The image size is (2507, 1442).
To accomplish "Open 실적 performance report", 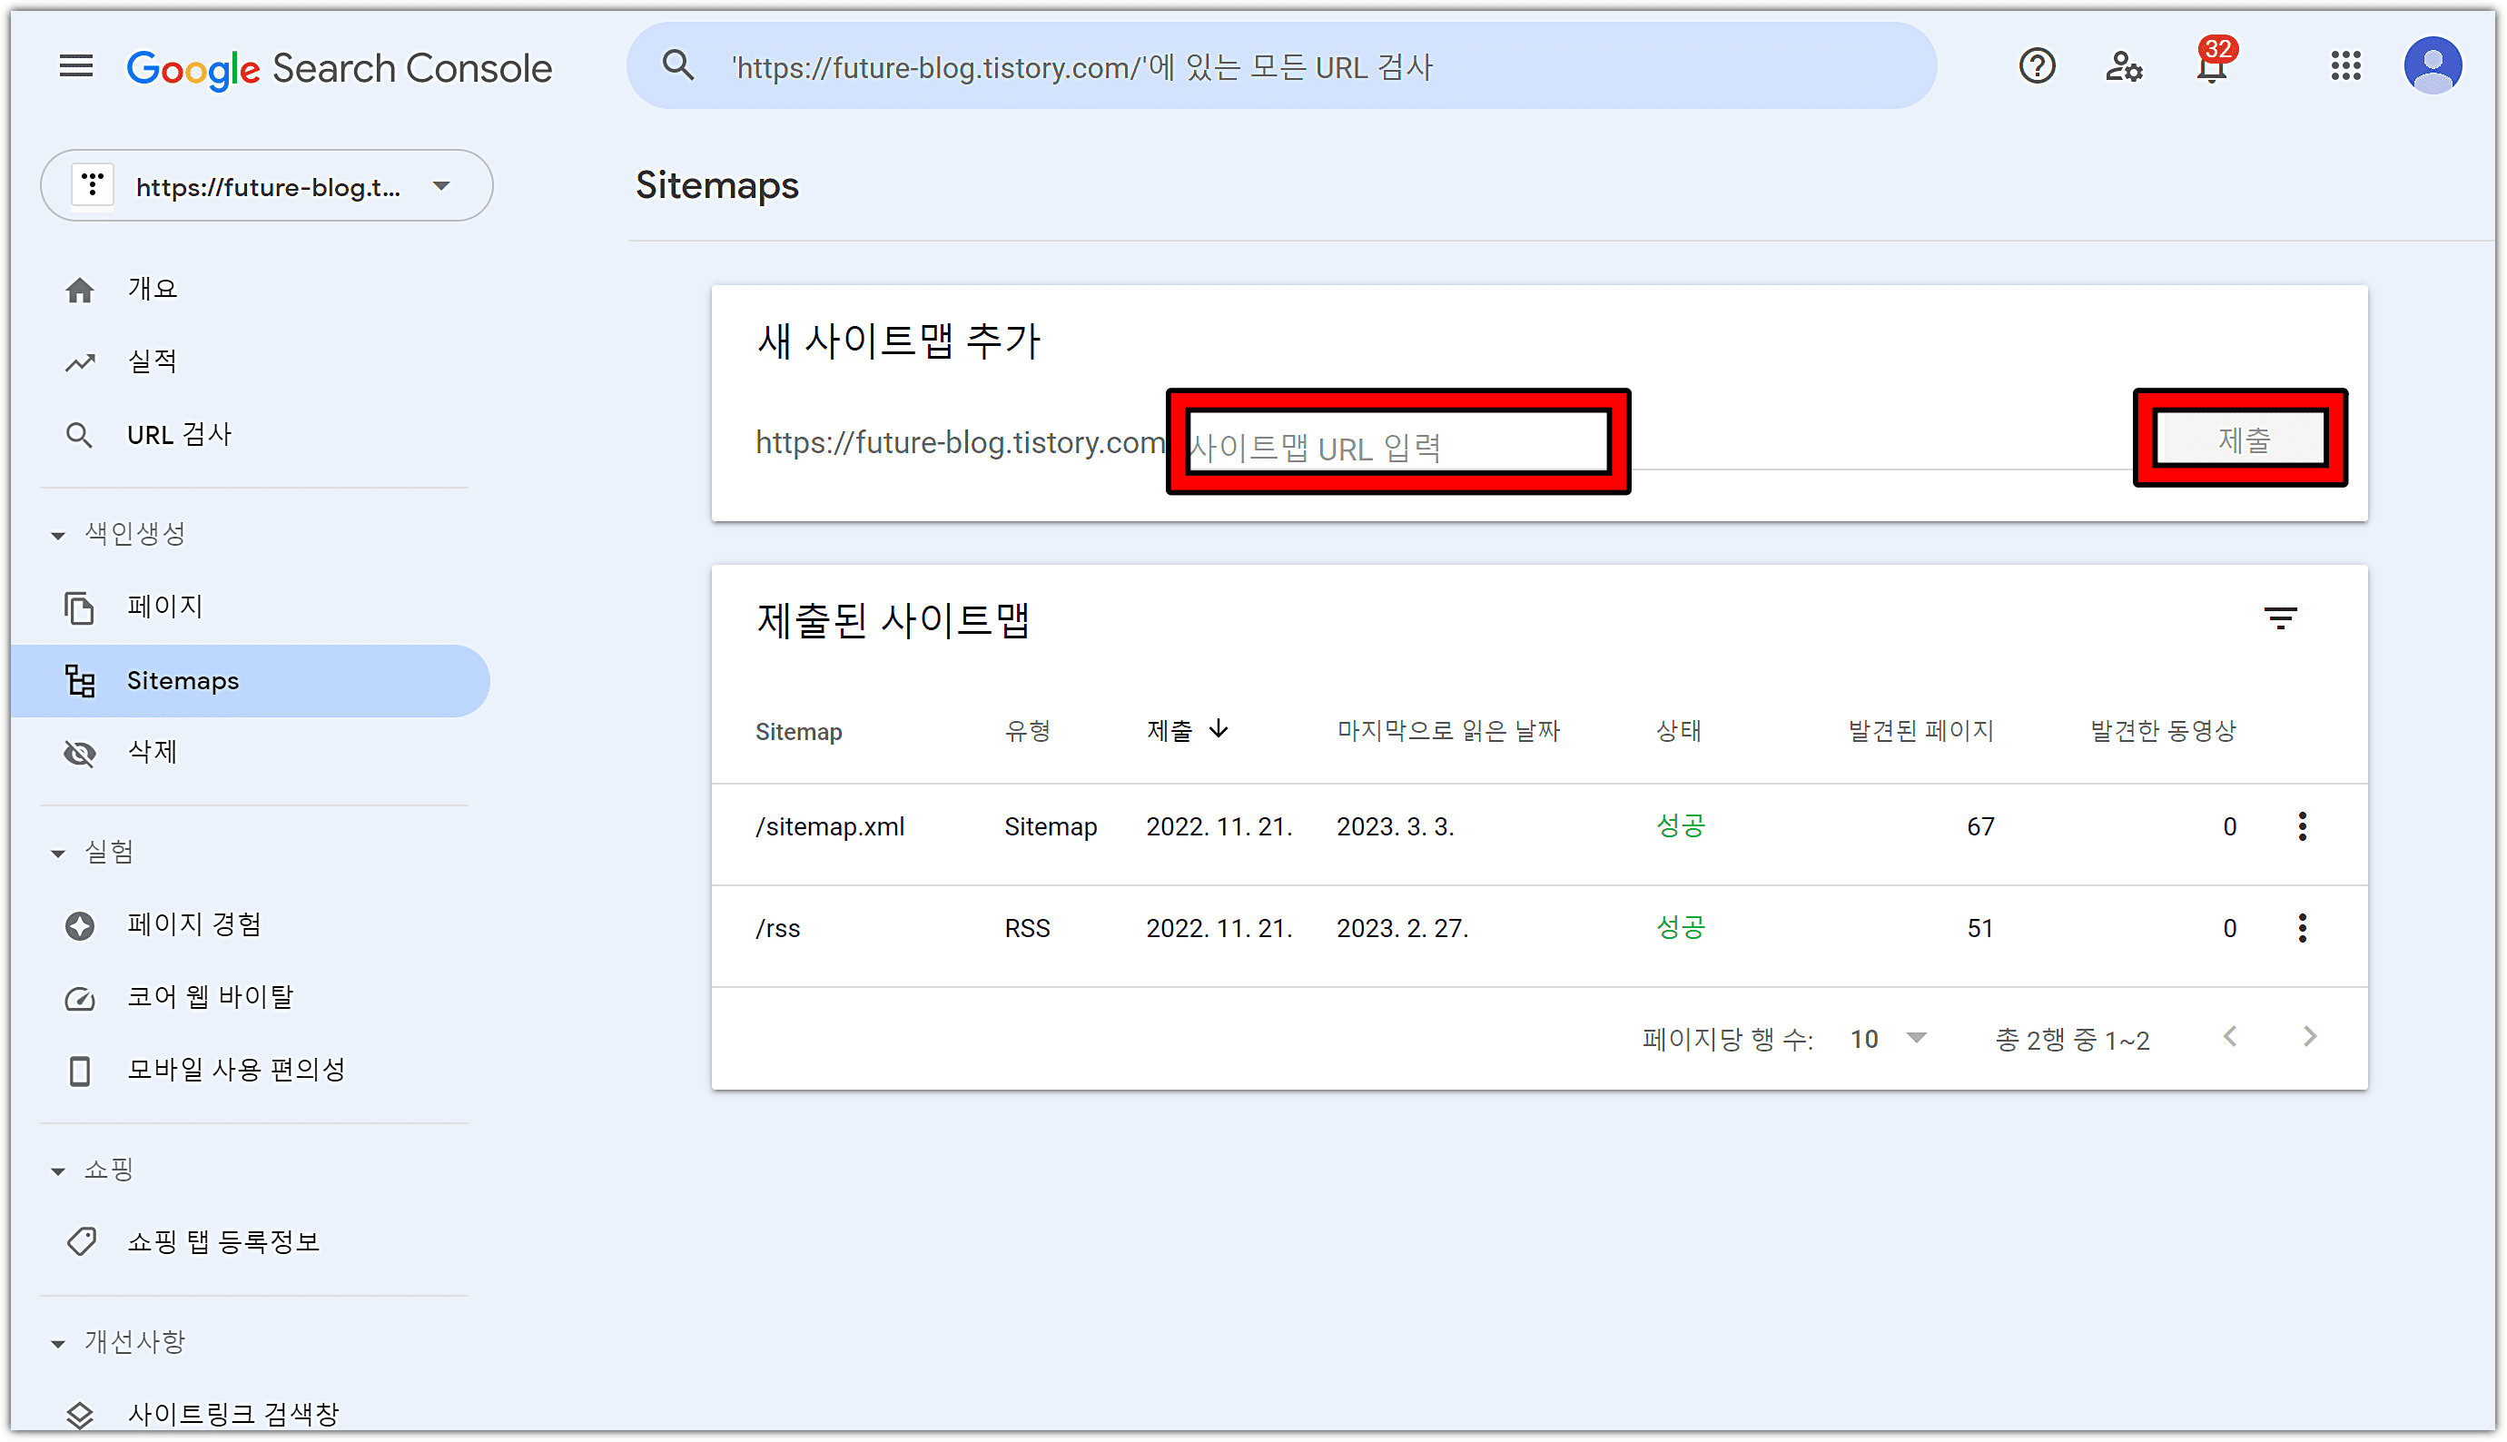I will coord(152,361).
